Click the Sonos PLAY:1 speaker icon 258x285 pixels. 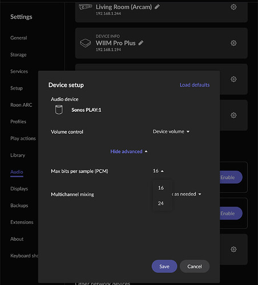click(59, 109)
